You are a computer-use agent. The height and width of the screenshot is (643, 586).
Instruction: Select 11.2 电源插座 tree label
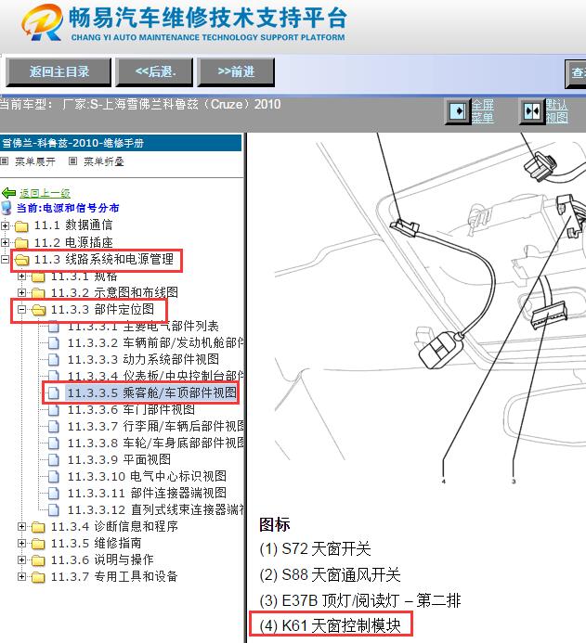click(x=73, y=242)
